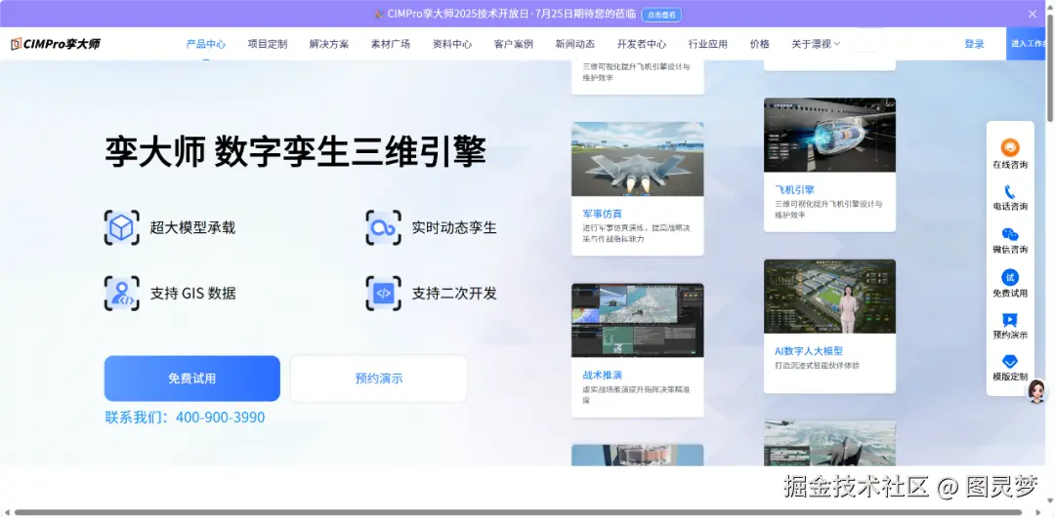Go to 客户案例 page
Viewport: 1055px width, 517px height.
[x=514, y=44]
